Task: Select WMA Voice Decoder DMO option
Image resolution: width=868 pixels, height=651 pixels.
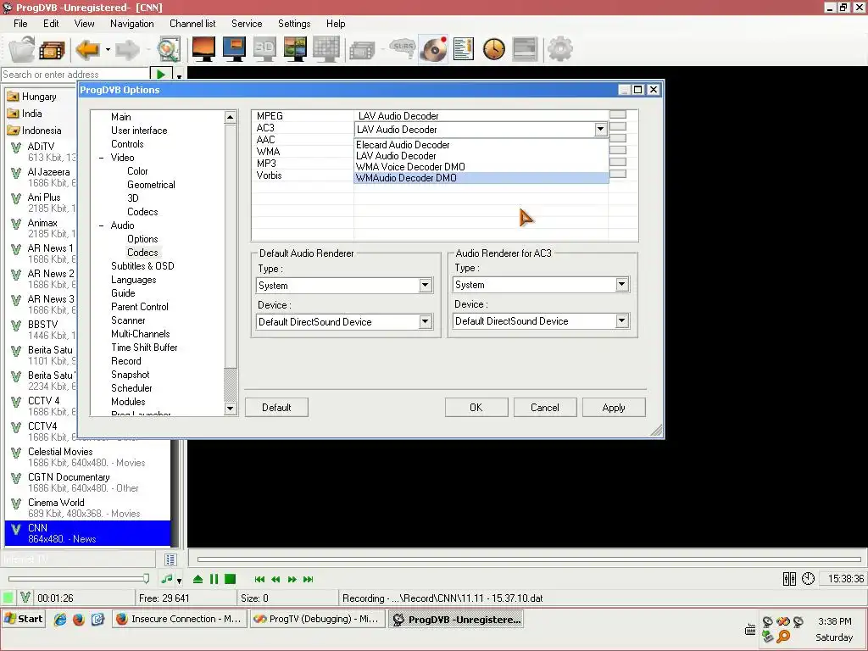Action: point(481,167)
